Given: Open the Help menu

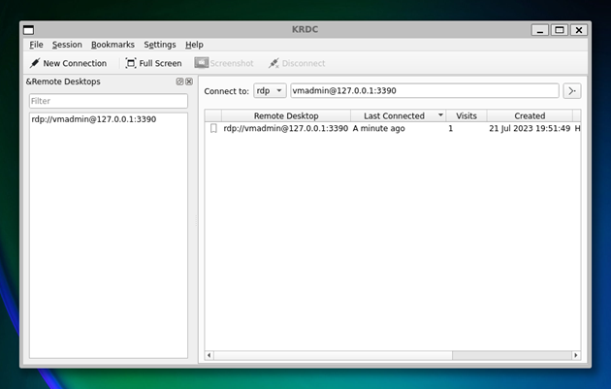Looking at the screenshot, I should pyautogui.click(x=194, y=45).
